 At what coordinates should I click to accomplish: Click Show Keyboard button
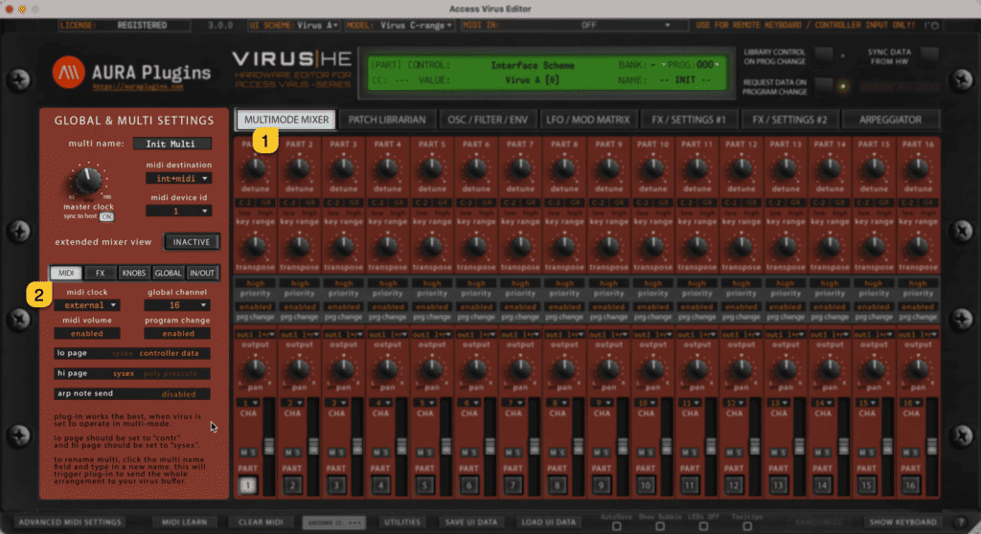click(x=902, y=523)
